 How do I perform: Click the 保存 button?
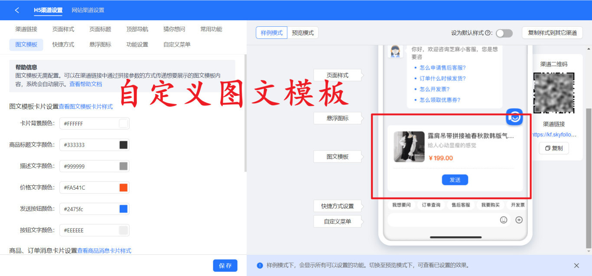[225, 266]
